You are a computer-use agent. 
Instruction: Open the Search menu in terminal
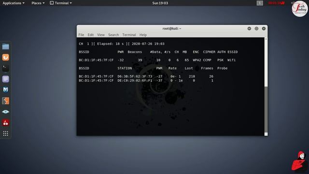113,35
